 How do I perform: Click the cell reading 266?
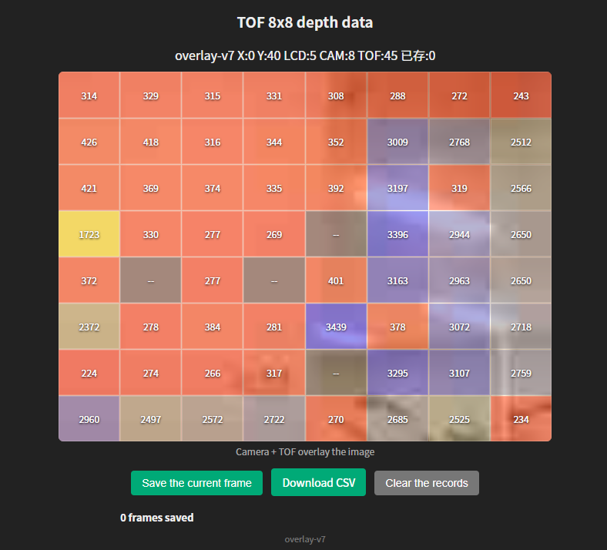pyautogui.click(x=213, y=373)
